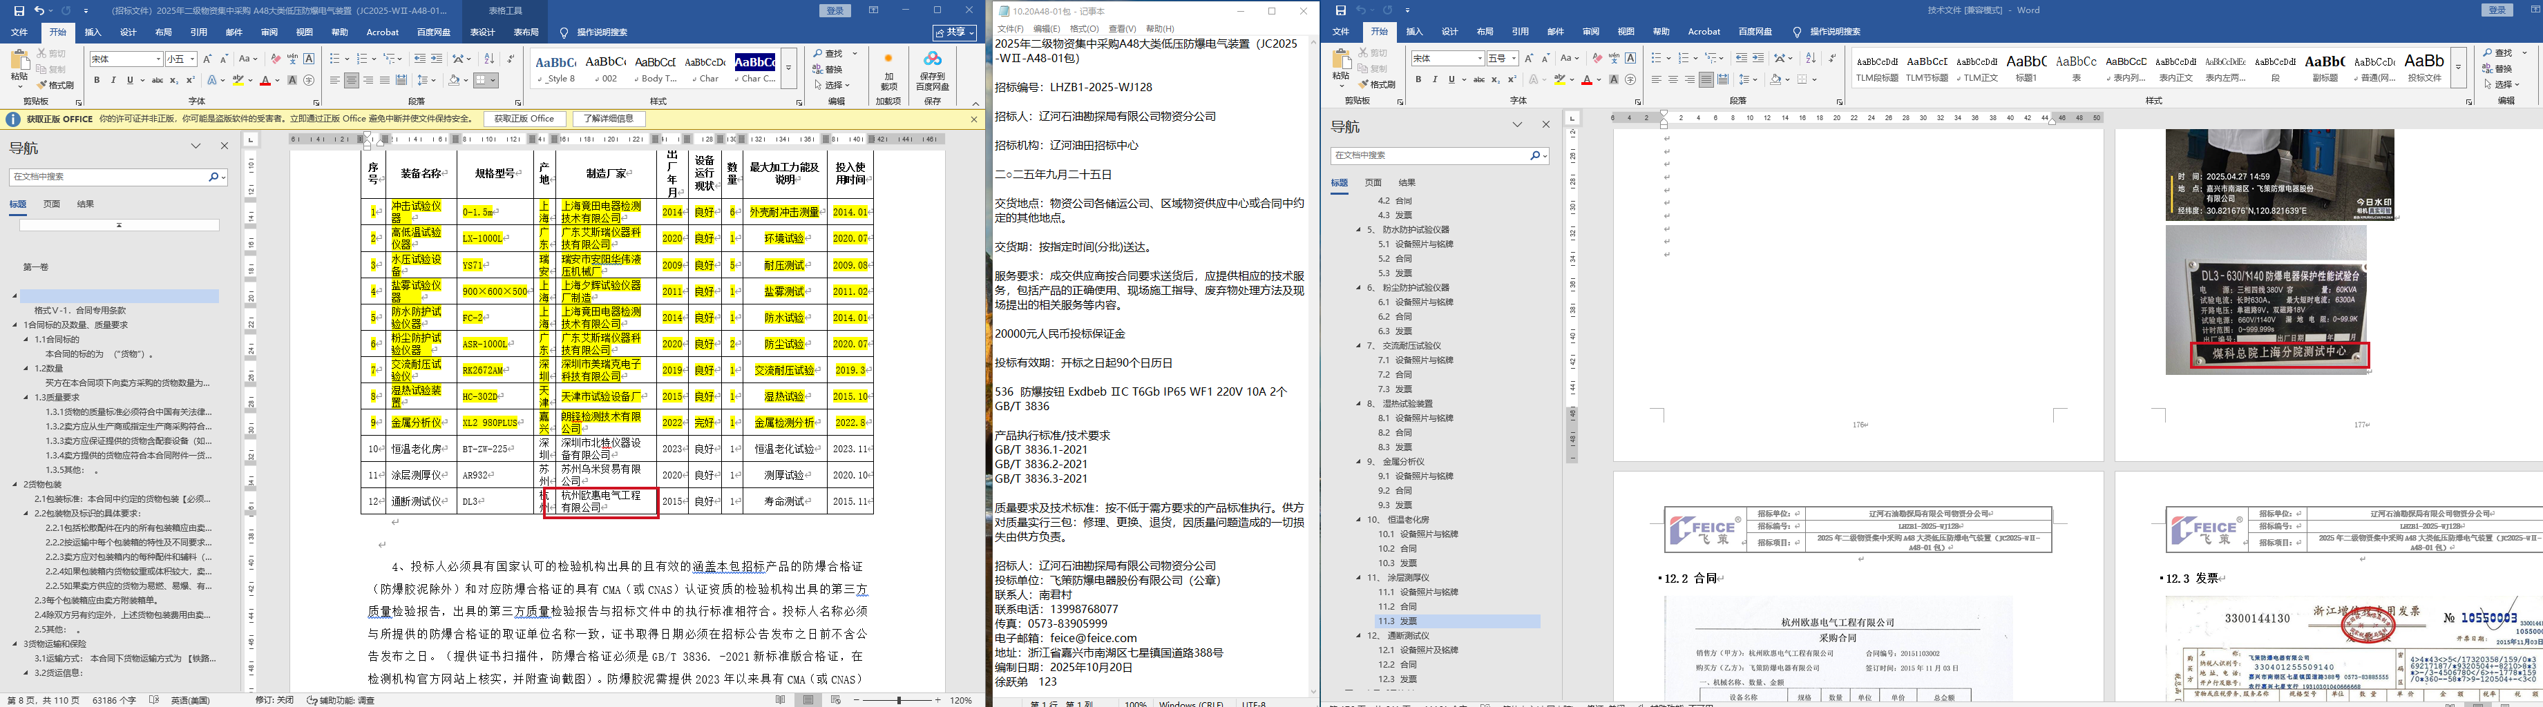Image resolution: width=2543 pixels, height=707 pixels.
Task: Switch to 审阅 tab in 技术文件 window
Action: tap(1590, 32)
